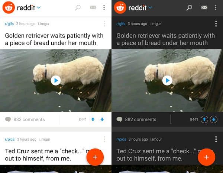Open comments bubble icon on dark post
Screen dimensions: 223x173
click(119, 119)
